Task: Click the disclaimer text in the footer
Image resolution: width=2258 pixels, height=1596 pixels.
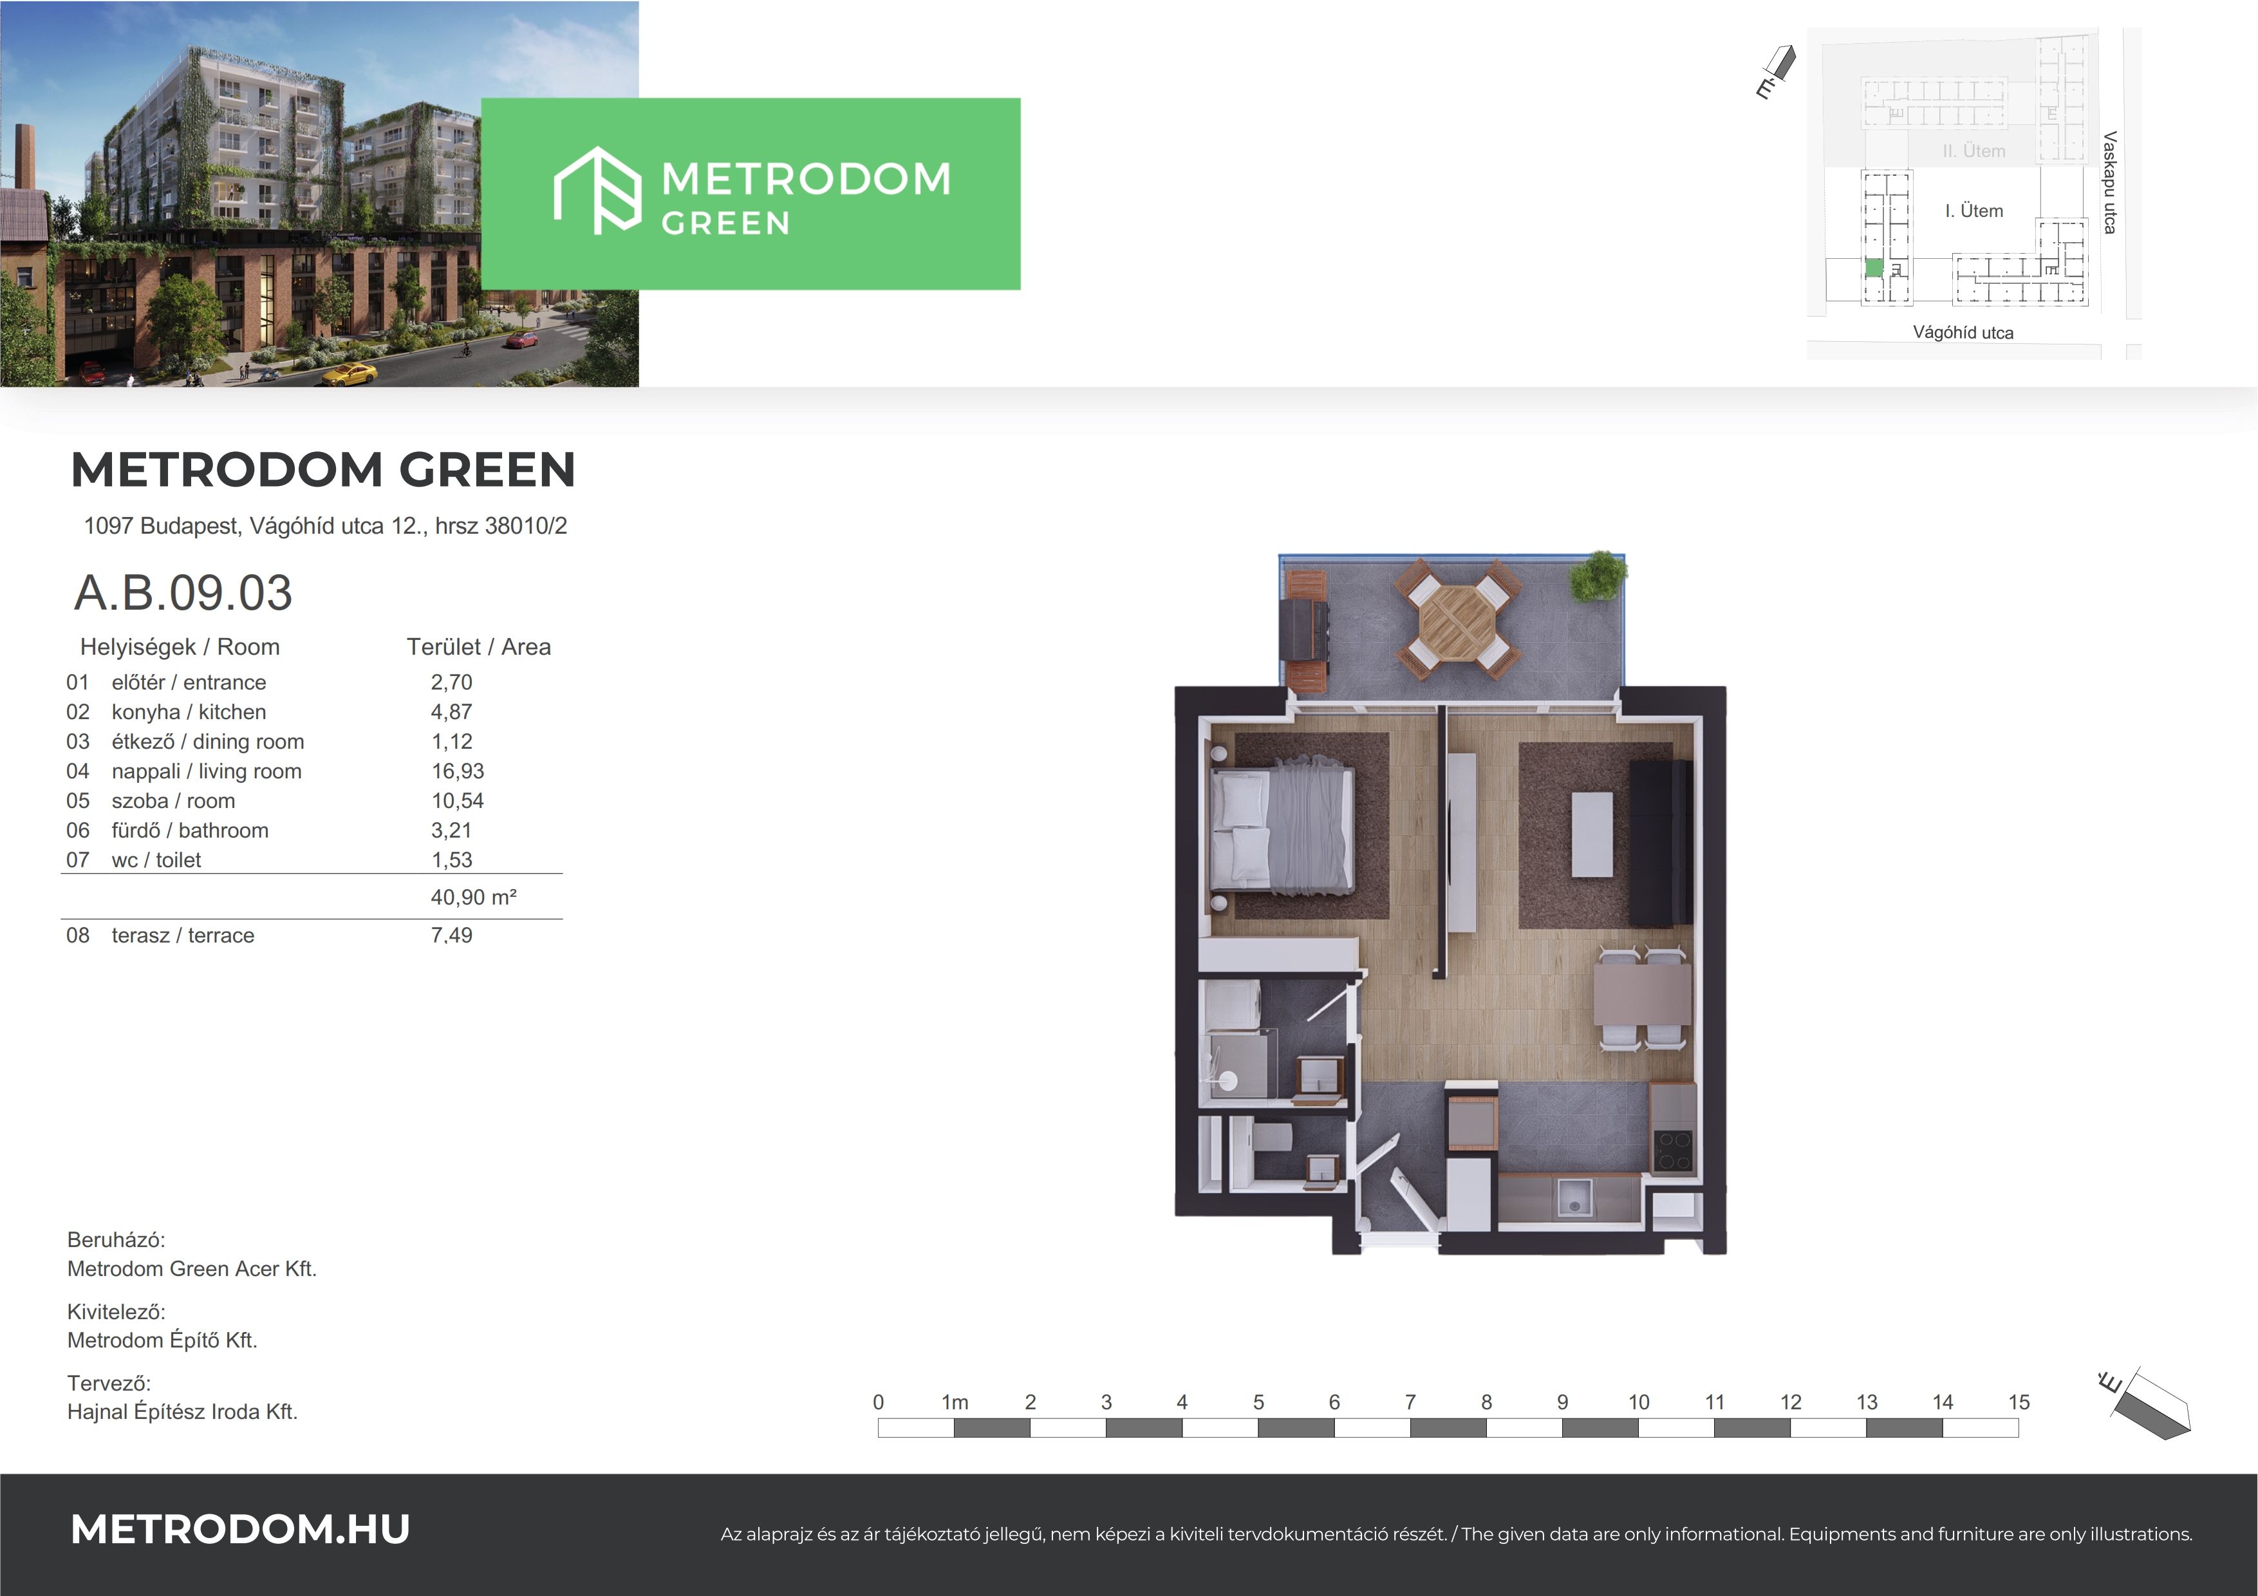Action: coord(1457,1534)
